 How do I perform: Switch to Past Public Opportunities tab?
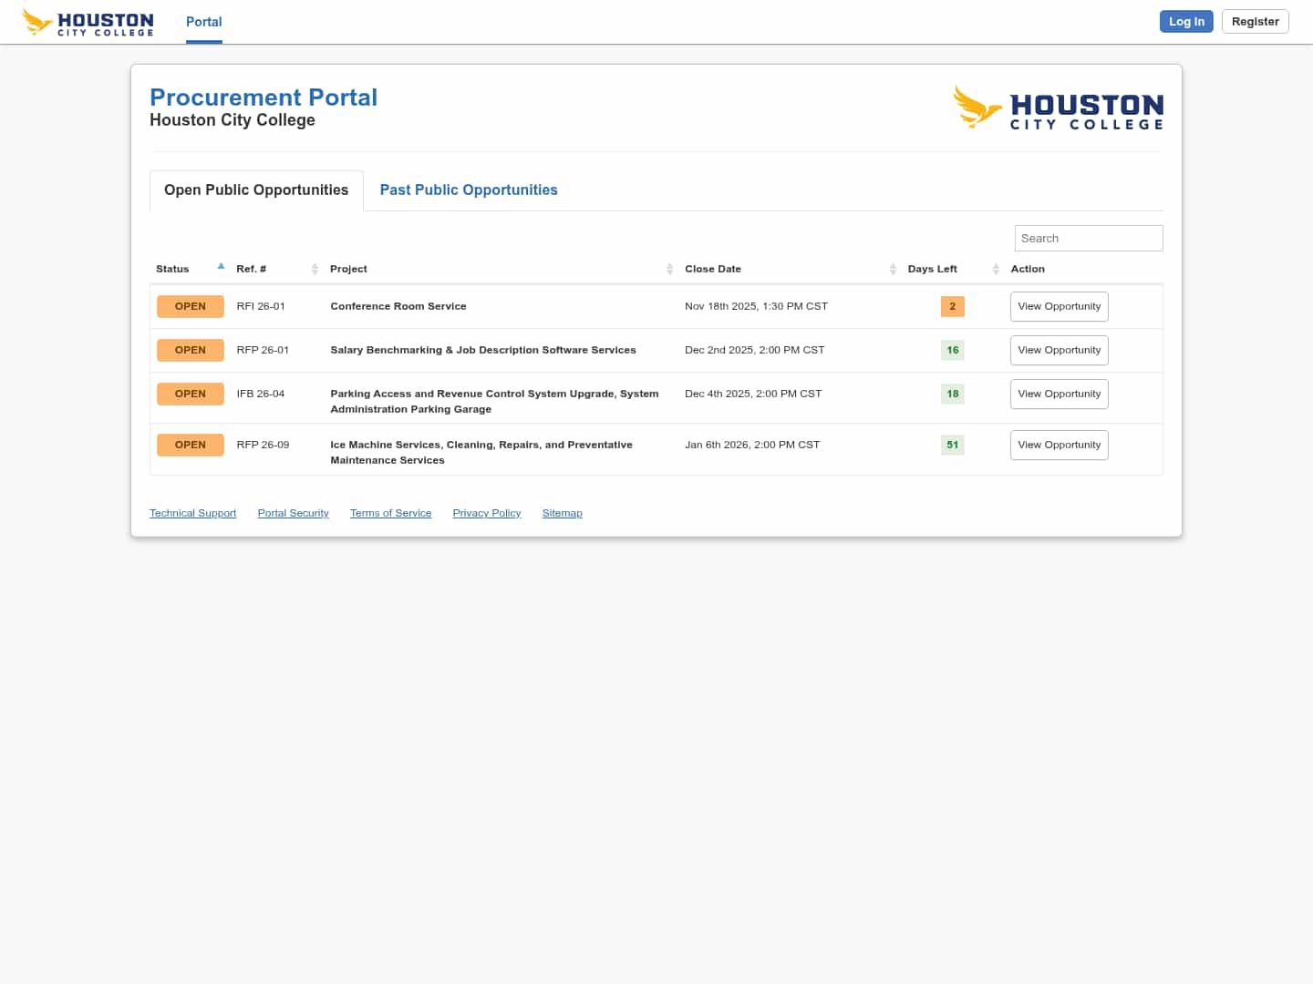point(469,190)
